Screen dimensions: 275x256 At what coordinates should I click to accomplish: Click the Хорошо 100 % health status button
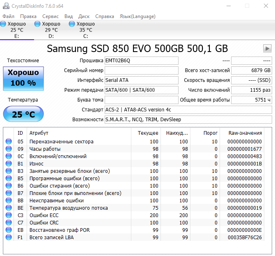(23, 78)
